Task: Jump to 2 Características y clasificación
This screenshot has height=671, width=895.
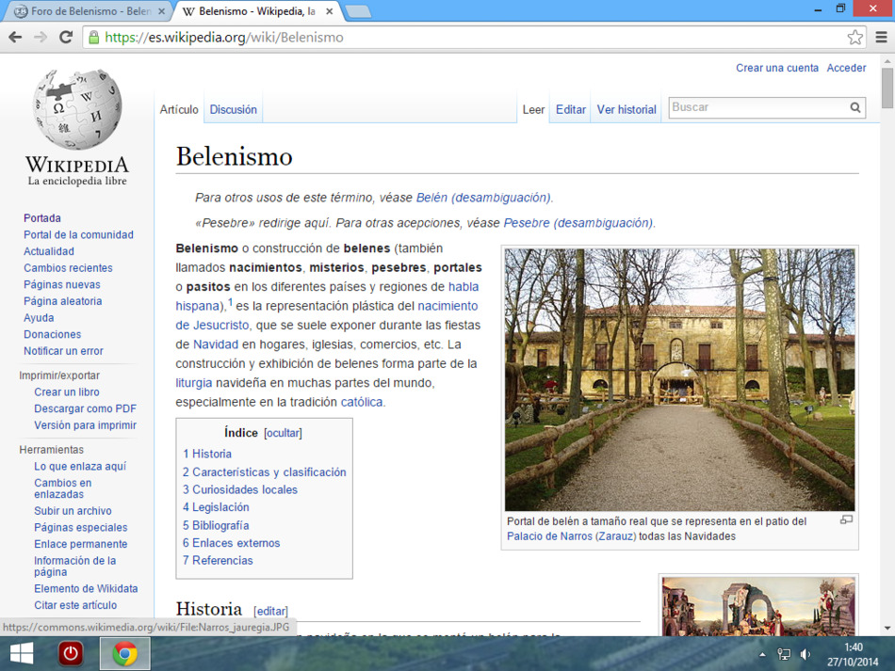Action: point(265,472)
